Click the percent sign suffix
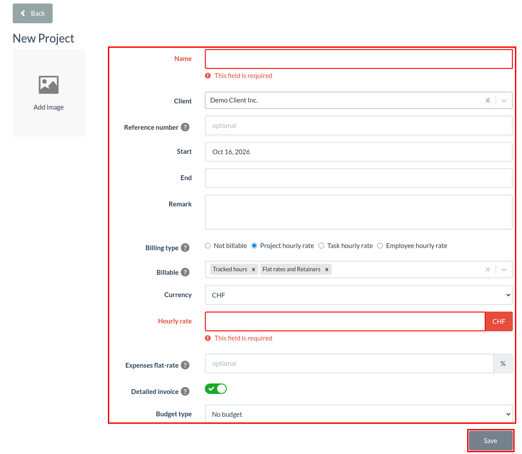This screenshot has height=454, width=522. (x=503, y=364)
